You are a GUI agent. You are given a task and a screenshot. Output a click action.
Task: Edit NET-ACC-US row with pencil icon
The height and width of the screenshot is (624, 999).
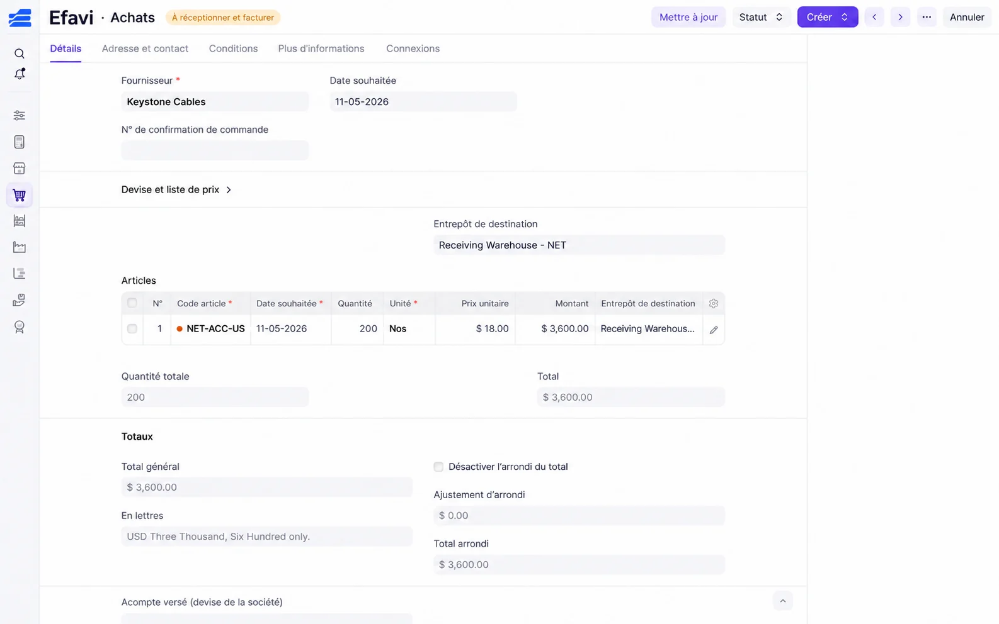click(714, 330)
